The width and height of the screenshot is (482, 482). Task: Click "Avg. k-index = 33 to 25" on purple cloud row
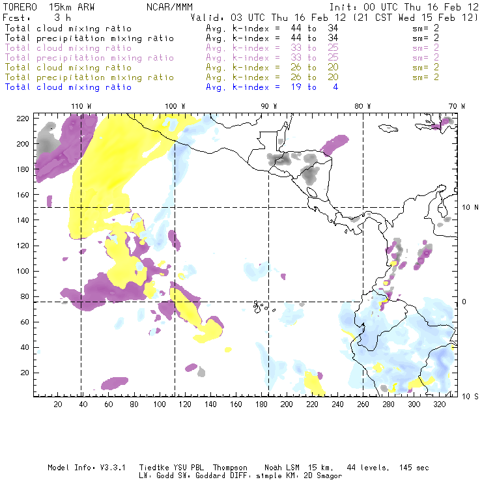pos(272,48)
